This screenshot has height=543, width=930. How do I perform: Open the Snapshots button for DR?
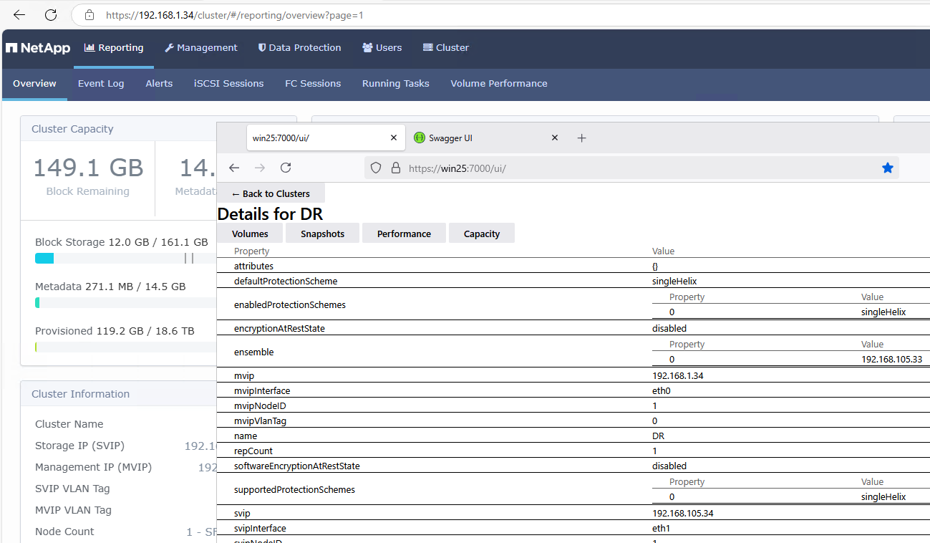(x=322, y=234)
